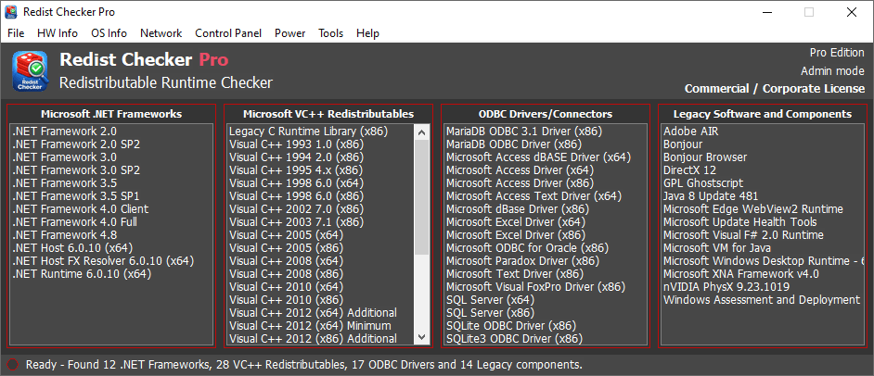Click VC++ list scroll down arrow

(x=422, y=337)
